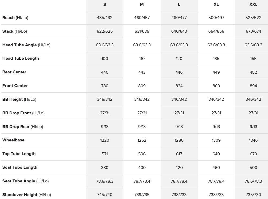
Task: Select the XXL size column header
Action: [253, 5]
